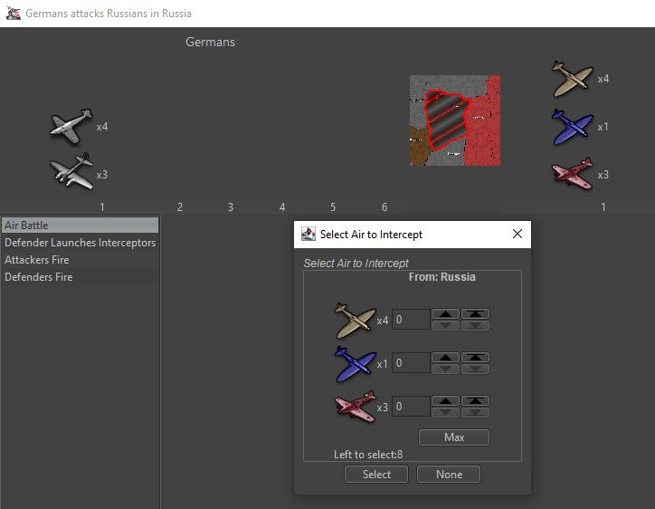The height and width of the screenshot is (509, 655).
Task: Click the blue fighter plane in the intercept dialog
Action: [x=355, y=363]
